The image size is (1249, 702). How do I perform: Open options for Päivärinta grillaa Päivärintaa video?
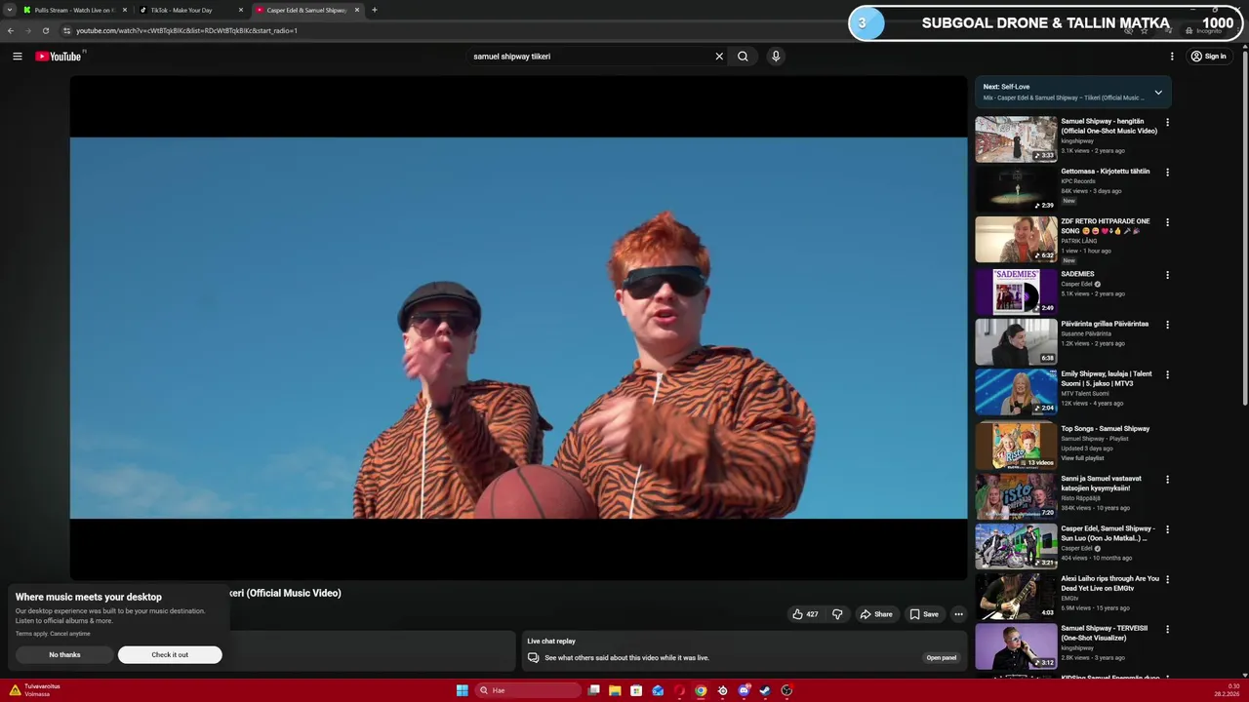point(1167,325)
